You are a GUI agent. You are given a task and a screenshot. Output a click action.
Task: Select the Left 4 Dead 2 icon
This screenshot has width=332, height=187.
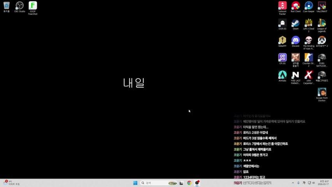309,23
